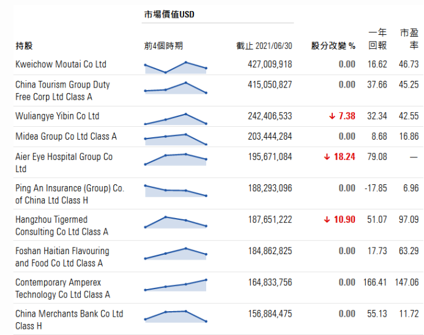Click the Kweichow Moutai sparkline chart

[176, 67]
